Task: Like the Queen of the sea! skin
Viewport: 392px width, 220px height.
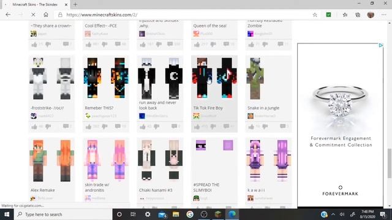Action: (x=197, y=45)
